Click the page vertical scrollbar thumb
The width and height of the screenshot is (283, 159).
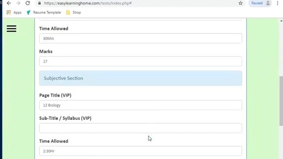coord(281,101)
